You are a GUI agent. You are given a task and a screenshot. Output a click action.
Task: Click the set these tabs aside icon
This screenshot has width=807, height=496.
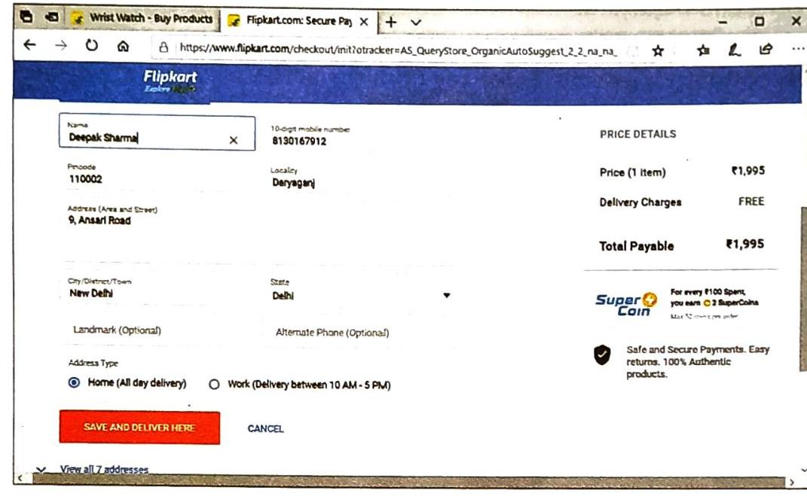pos(51,17)
